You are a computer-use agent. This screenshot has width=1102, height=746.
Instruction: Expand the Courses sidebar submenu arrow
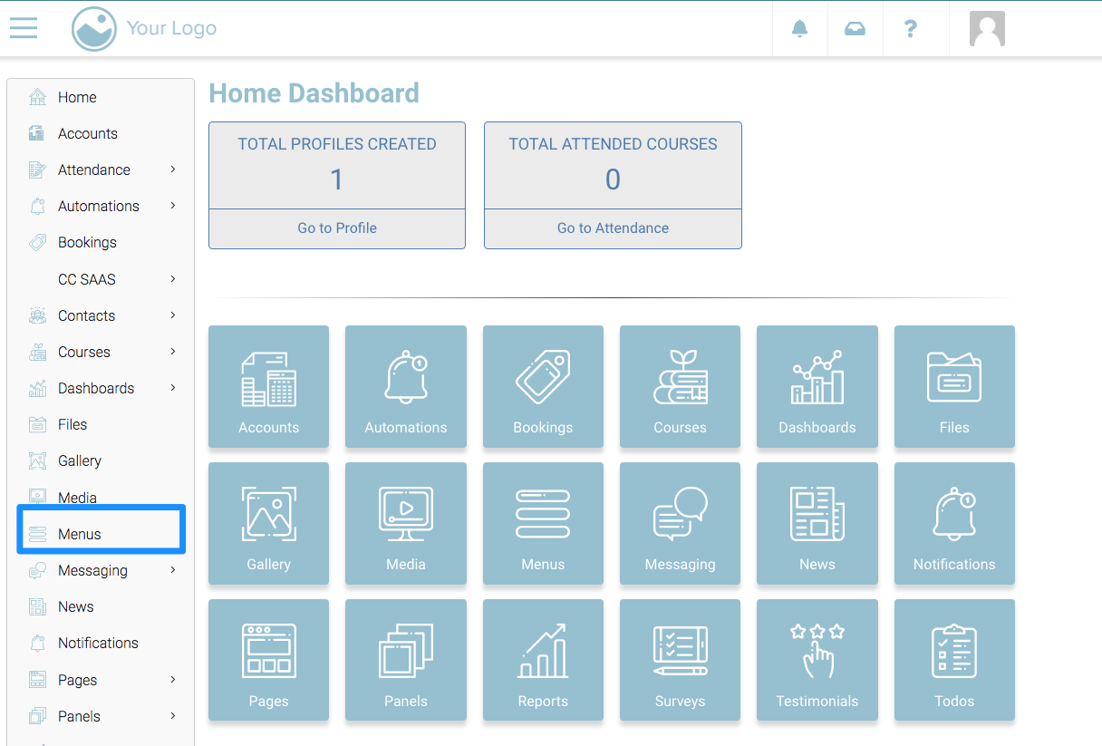point(172,352)
